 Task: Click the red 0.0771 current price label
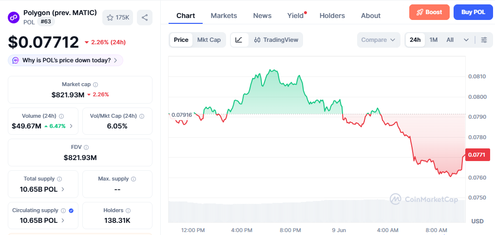[477, 155]
